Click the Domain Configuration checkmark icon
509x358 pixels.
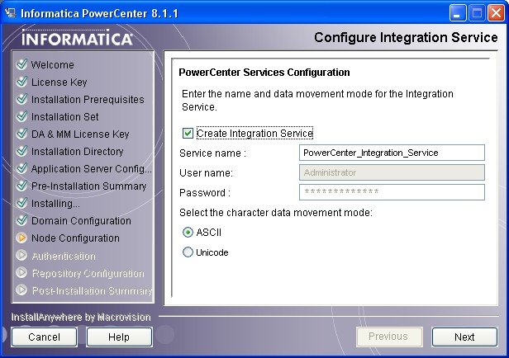21,220
